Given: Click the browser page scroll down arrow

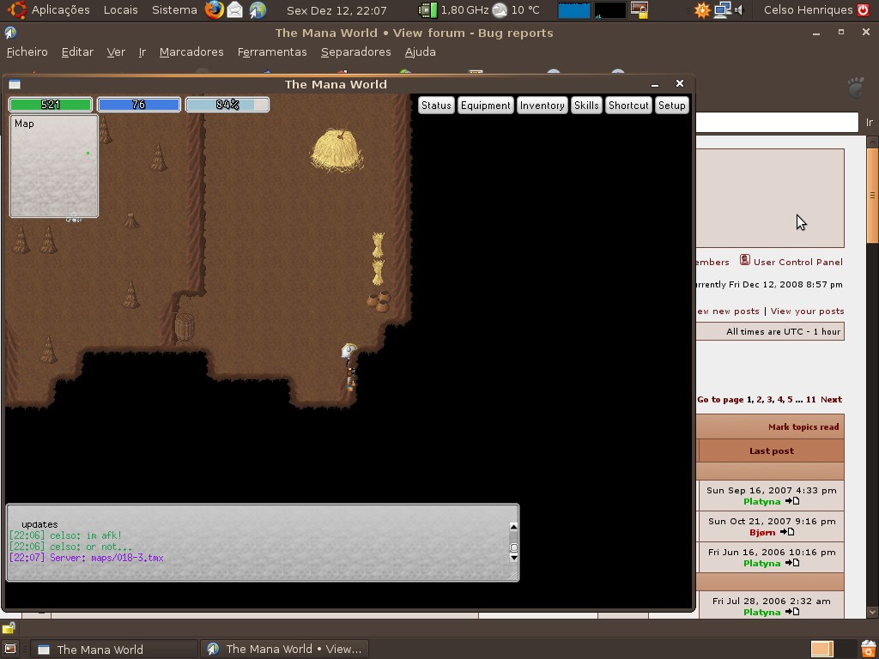Looking at the screenshot, I should (x=872, y=612).
